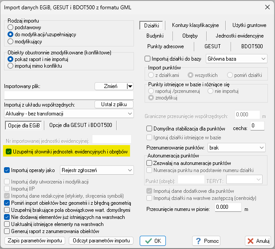
Task: Click the Anuluj cancel button
Action: click(x=258, y=241)
